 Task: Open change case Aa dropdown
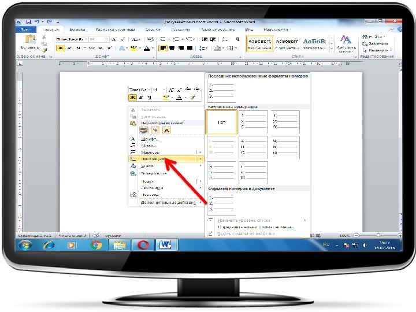136,39
